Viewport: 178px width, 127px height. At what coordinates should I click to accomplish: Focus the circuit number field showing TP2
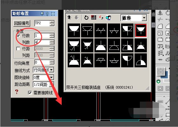[42, 23]
